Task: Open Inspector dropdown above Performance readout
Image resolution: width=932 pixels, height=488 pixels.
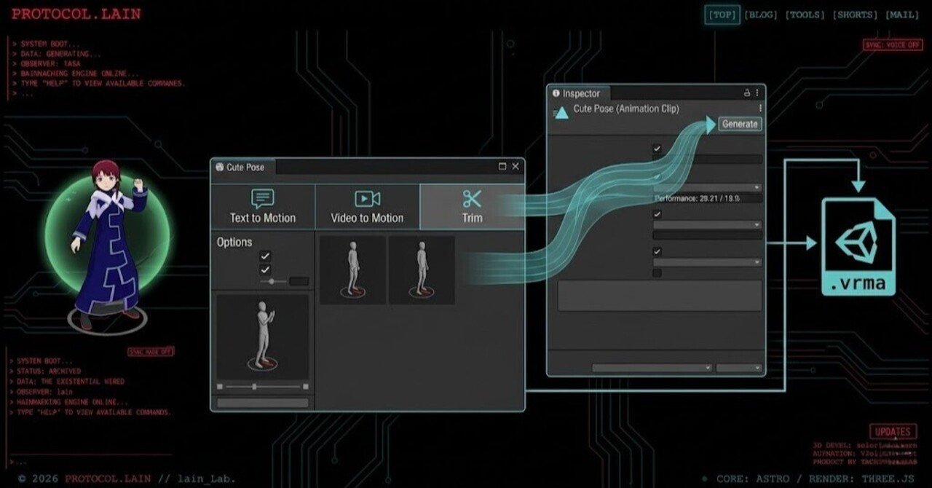Action: [x=708, y=187]
